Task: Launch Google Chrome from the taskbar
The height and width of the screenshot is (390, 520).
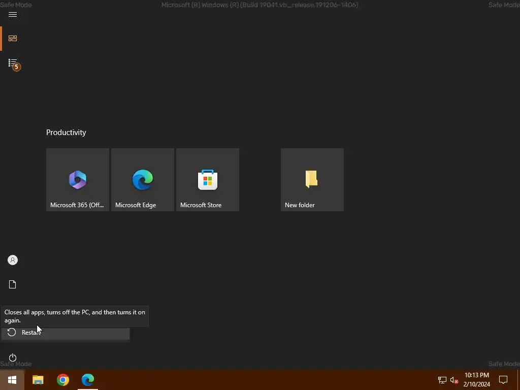Action: point(62,380)
